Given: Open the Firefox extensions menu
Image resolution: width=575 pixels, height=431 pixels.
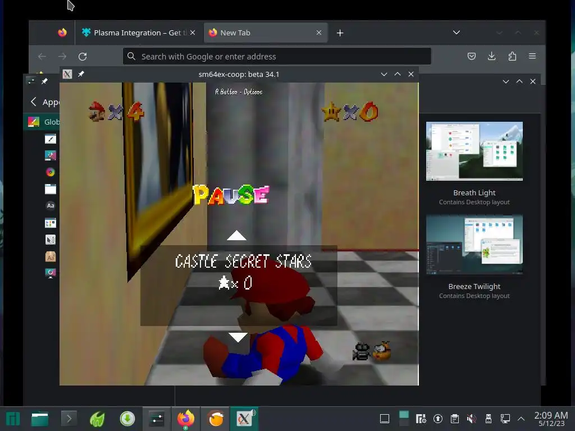Looking at the screenshot, I should click(512, 56).
